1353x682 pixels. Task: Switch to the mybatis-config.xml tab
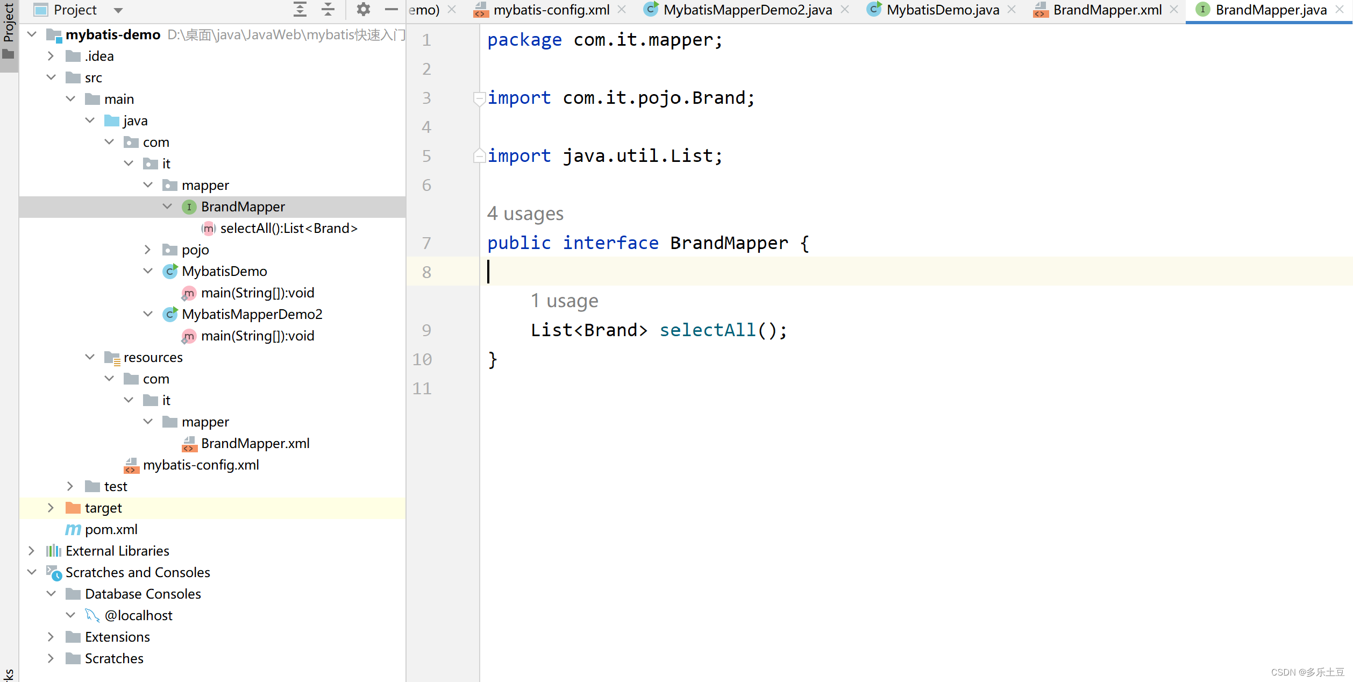point(551,10)
